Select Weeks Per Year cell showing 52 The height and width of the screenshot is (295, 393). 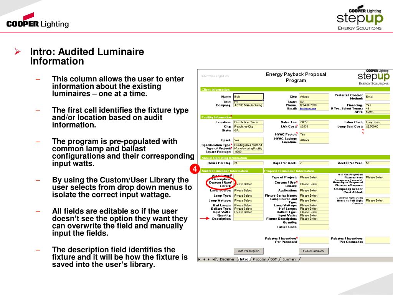pyautogui.click(x=378, y=163)
